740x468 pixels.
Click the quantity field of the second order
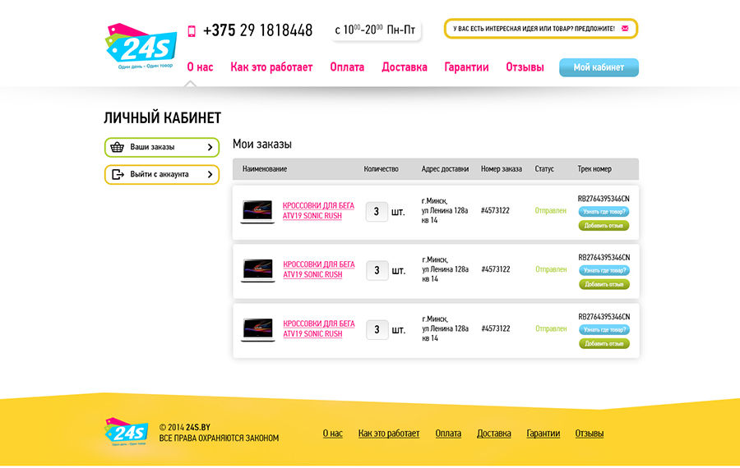tap(377, 270)
